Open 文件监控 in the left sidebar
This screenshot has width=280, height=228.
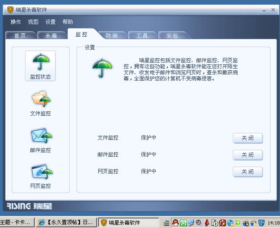pos(41,103)
